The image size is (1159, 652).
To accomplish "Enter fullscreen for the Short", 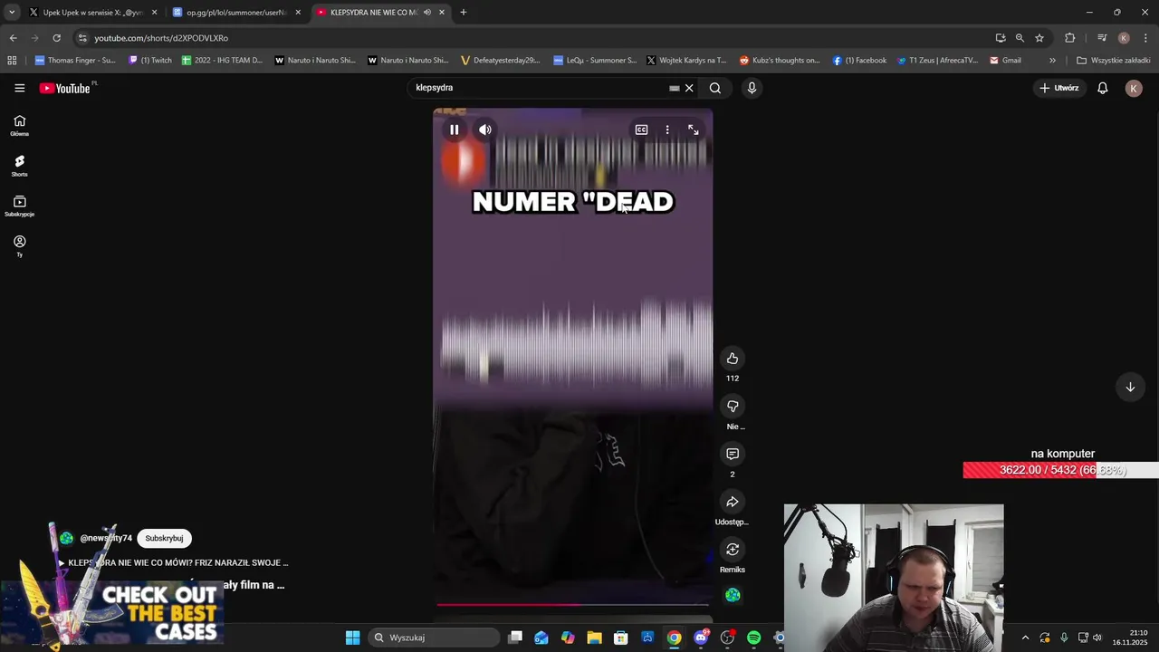I will tap(694, 129).
